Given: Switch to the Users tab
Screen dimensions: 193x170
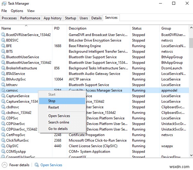Looking at the screenshot, I should click(84, 18).
